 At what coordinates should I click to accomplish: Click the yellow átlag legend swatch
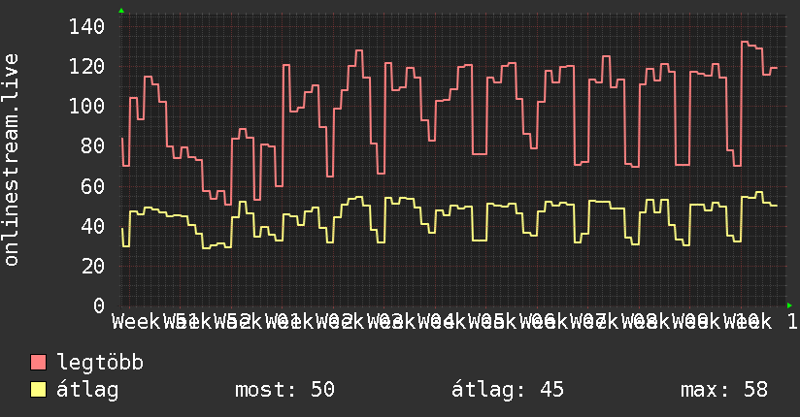(x=38, y=390)
